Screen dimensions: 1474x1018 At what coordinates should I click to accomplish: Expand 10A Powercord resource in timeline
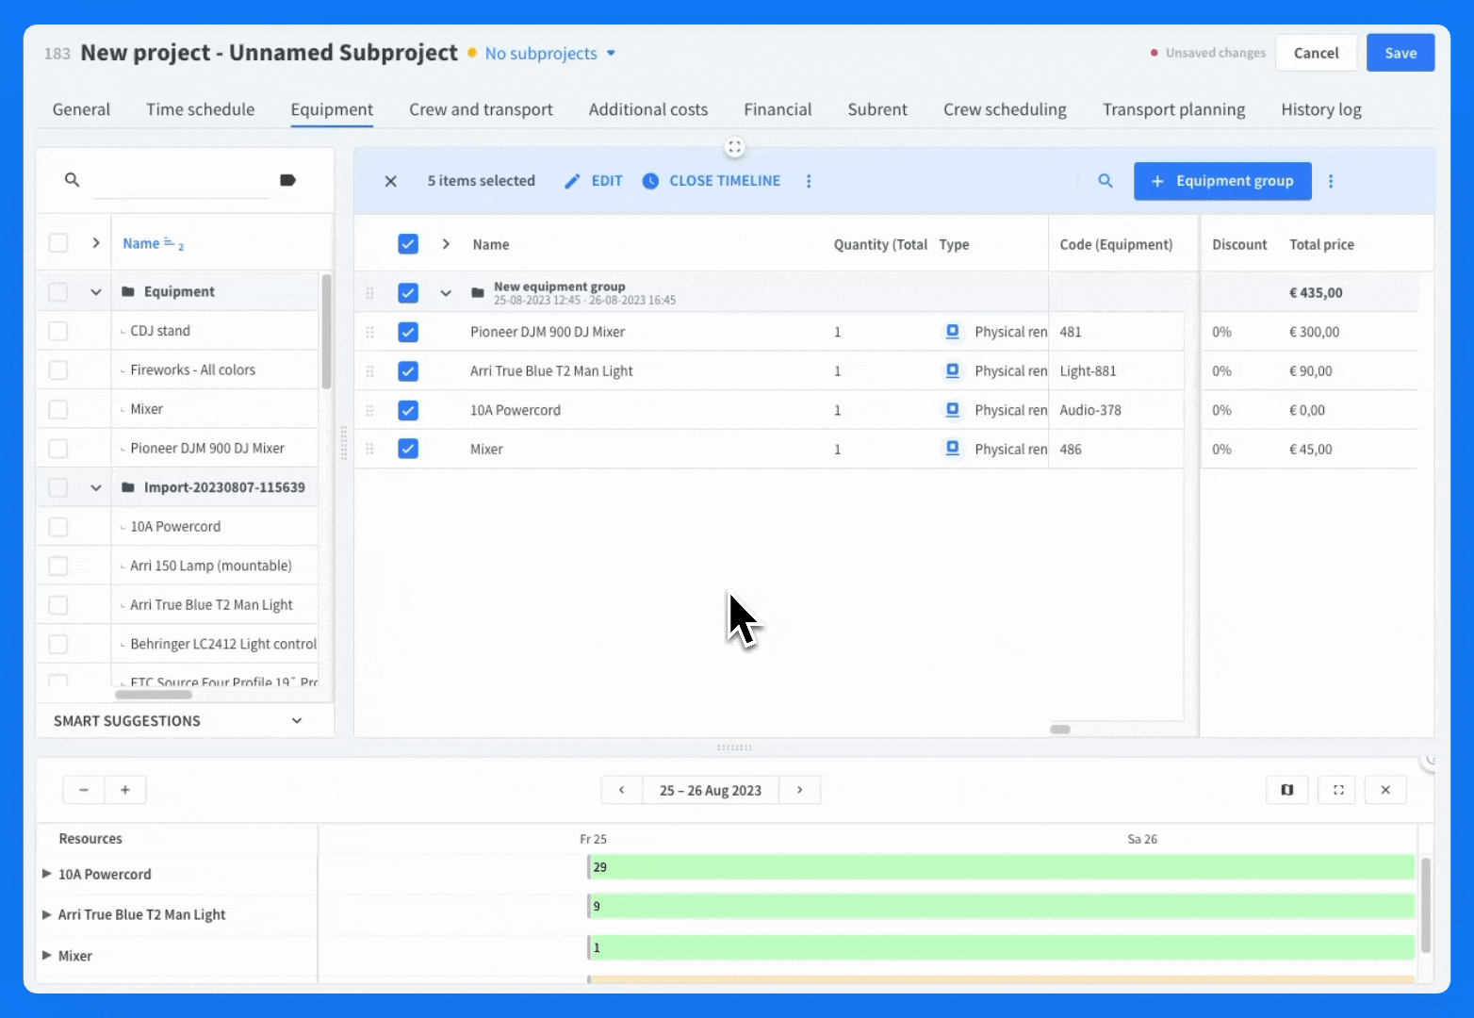click(x=46, y=874)
